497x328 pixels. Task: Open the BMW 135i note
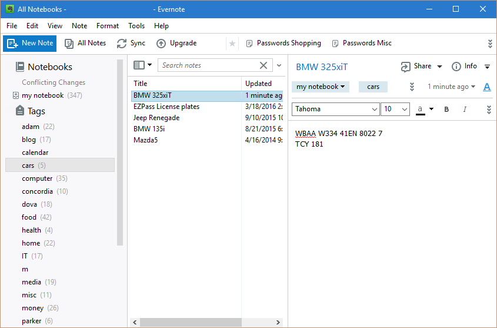[206, 129]
